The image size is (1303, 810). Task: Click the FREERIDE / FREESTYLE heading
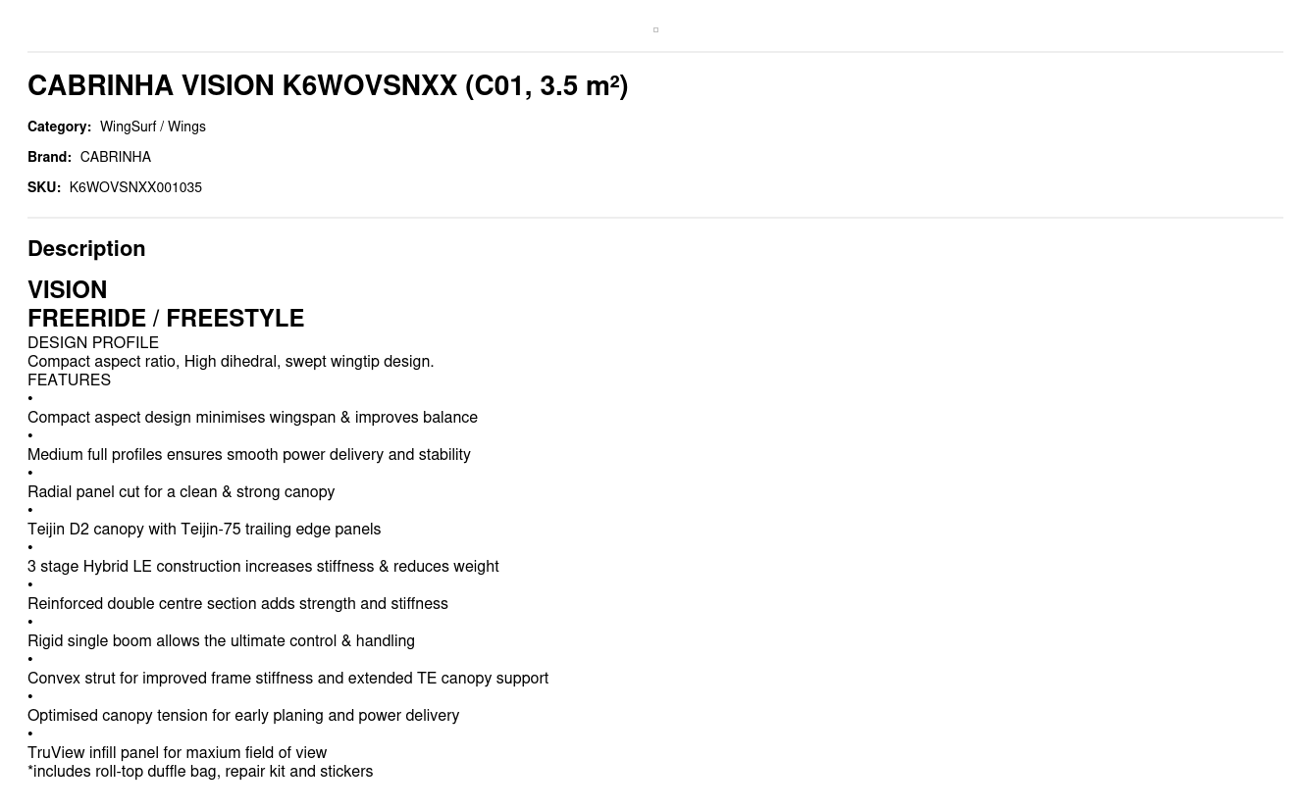point(166,319)
